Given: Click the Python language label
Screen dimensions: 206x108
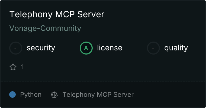Looking at the screenshot, I should [31, 95].
